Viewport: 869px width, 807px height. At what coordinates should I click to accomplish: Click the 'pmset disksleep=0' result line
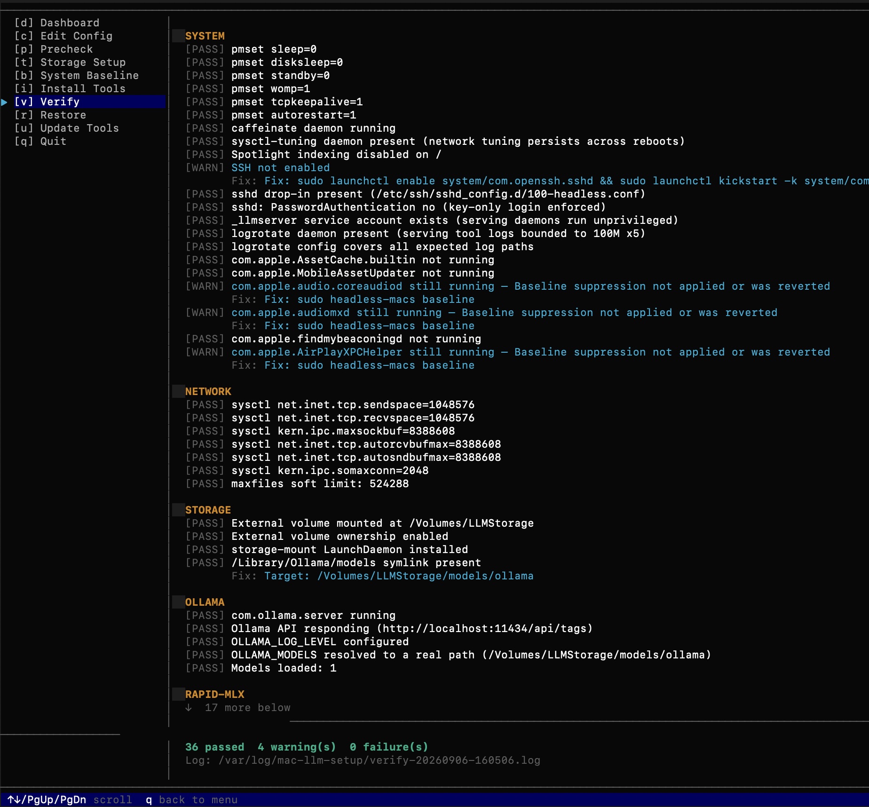[x=264, y=62]
